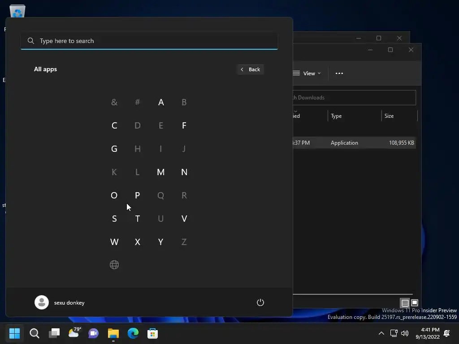Jump to apps starting with G
Image resolution: width=459 pixels, height=344 pixels.
pyautogui.click(x=114, y=149)
